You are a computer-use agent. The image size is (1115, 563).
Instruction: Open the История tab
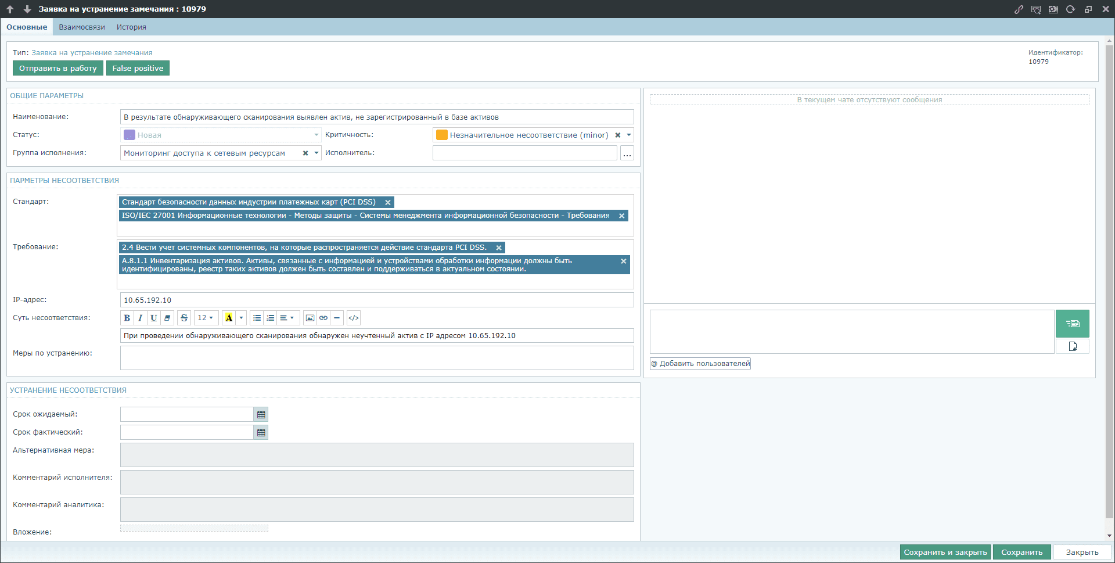131,27
